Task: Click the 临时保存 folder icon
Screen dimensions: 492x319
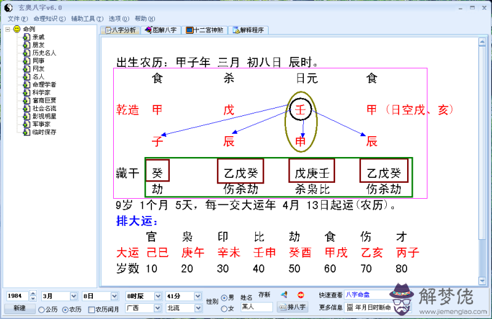Action: 26,132
